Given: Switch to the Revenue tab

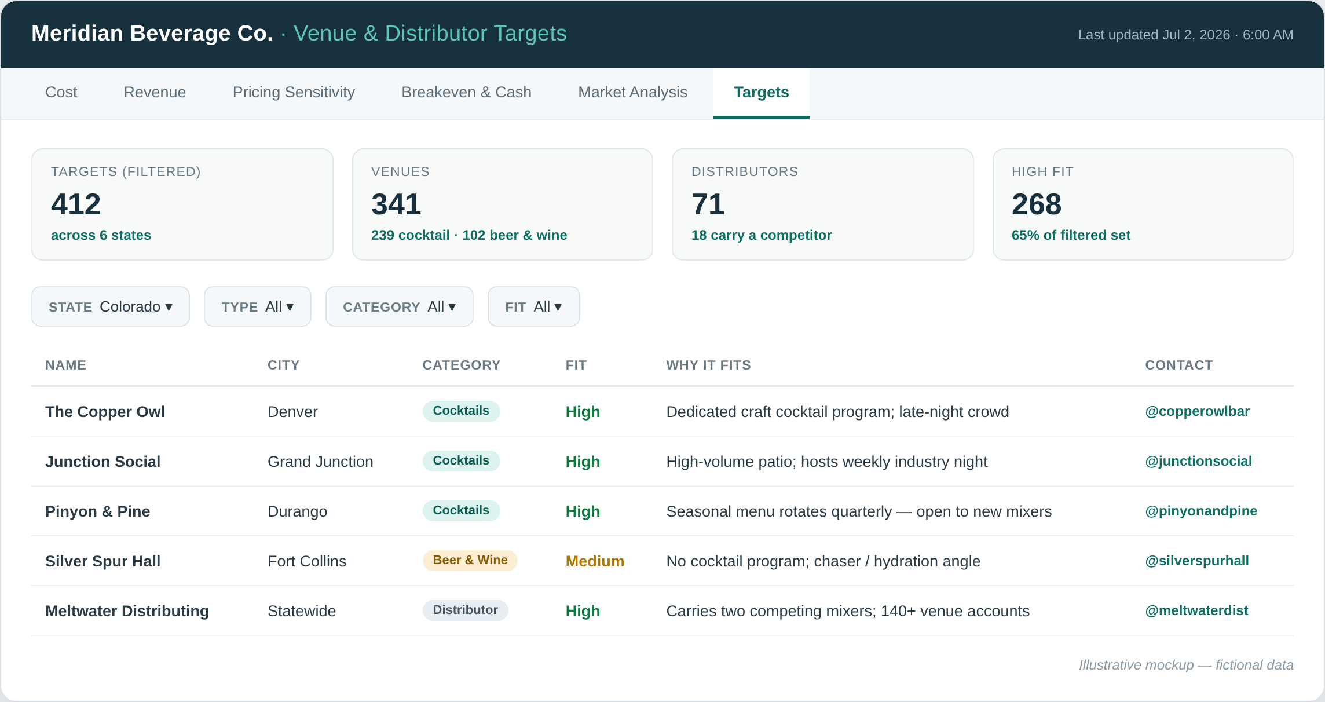Looking at the screenshot, I should 155,93.
